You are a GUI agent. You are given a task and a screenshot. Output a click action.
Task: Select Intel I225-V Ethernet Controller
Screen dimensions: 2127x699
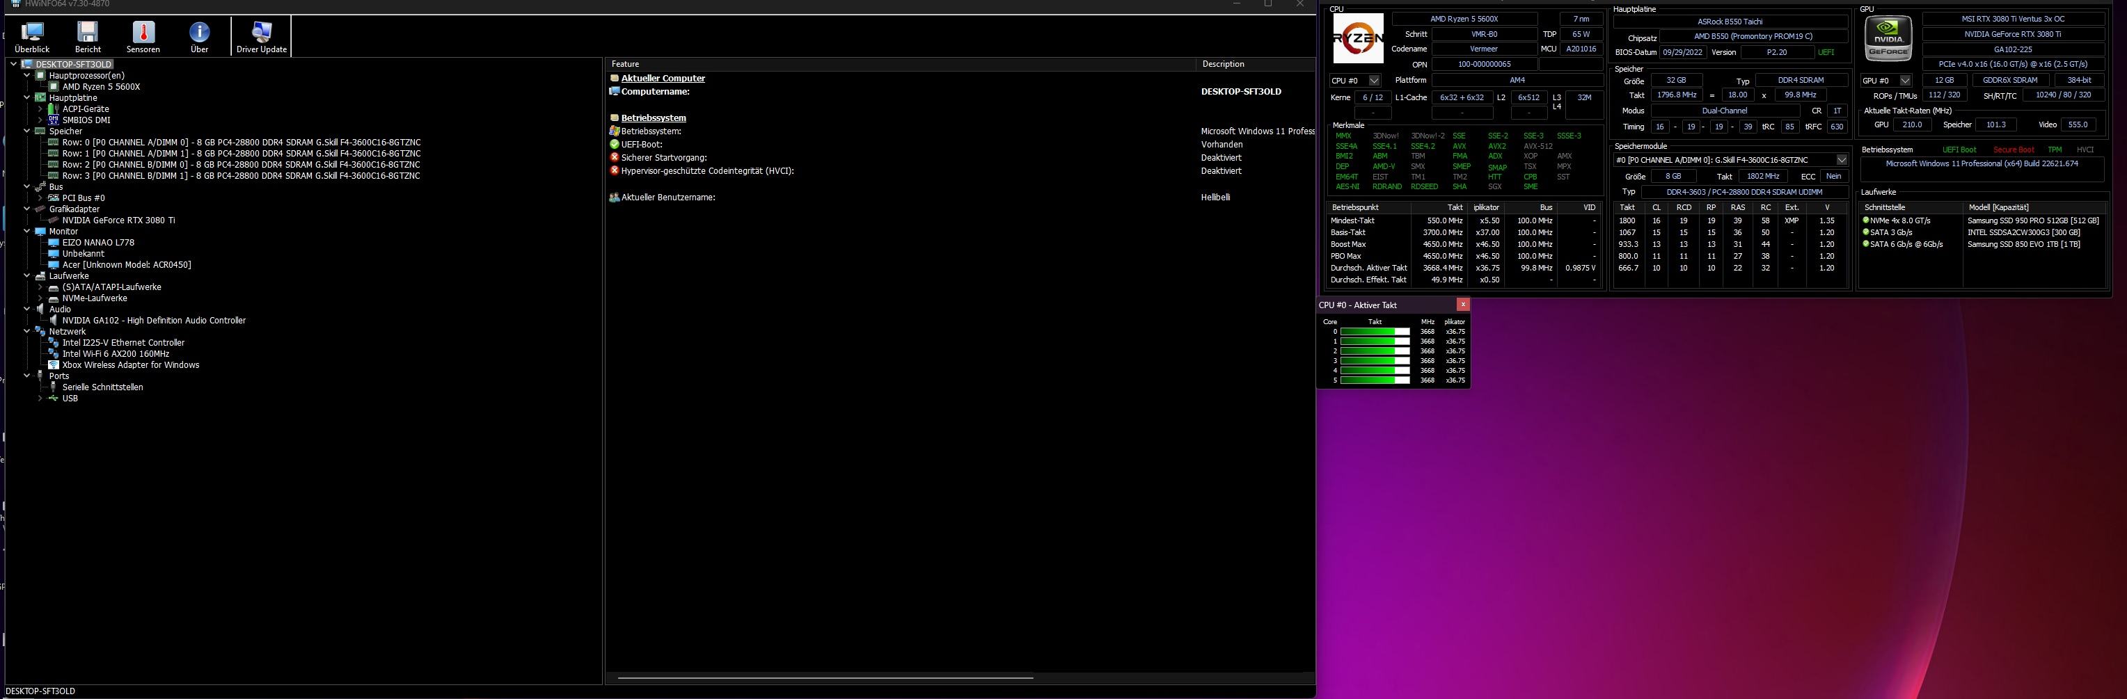click(x=123, y=342)
